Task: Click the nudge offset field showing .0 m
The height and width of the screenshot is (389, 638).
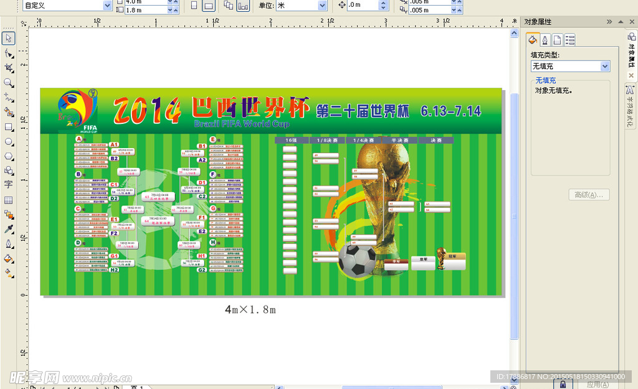Action: tap(363, 5)
